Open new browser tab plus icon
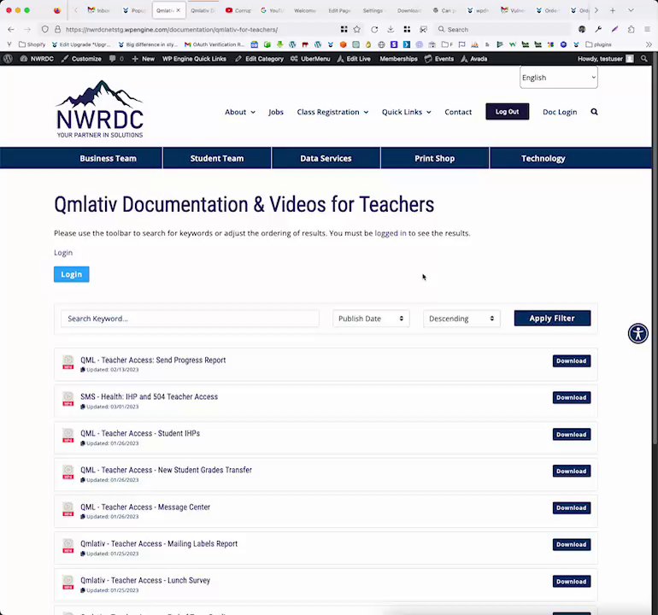This screenshot has height=615, width=658. coord(613,10)
